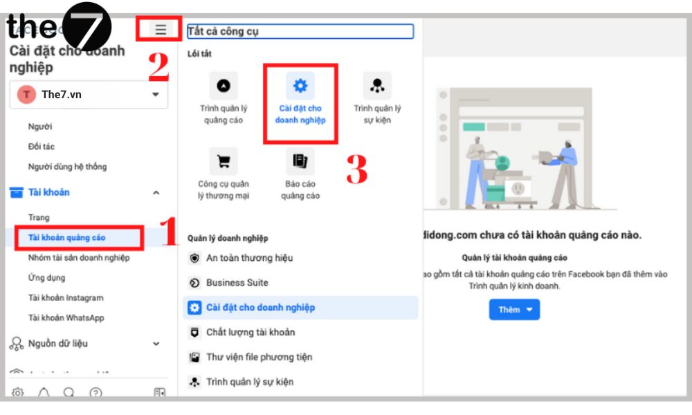692x415 pixels.
Task: Open Business Suite from the tools list
Action: (237, 283)
